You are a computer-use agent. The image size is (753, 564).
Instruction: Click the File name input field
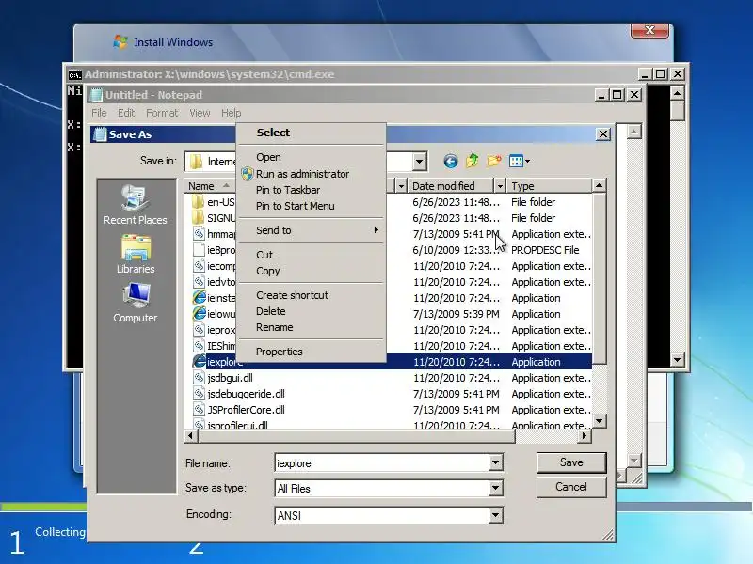[382, 462]
